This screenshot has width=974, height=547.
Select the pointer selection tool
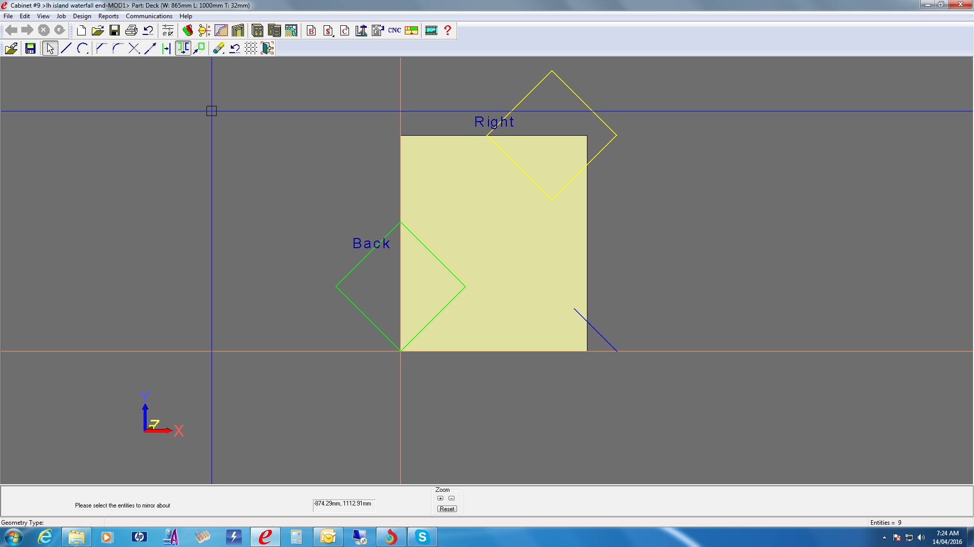[50, 49]
